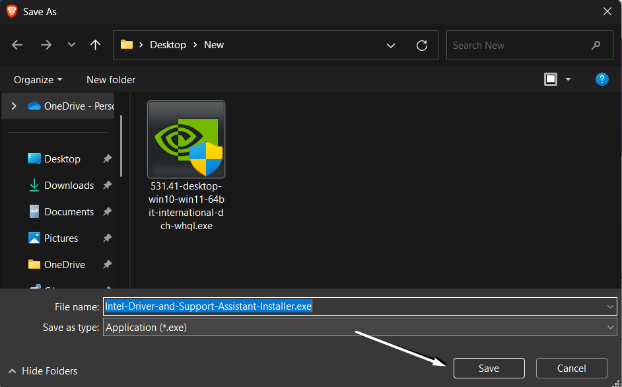The height and width of the screenshot is (387, 622).
Task: Open the blue Help question mark
Action: pos(602,79)
